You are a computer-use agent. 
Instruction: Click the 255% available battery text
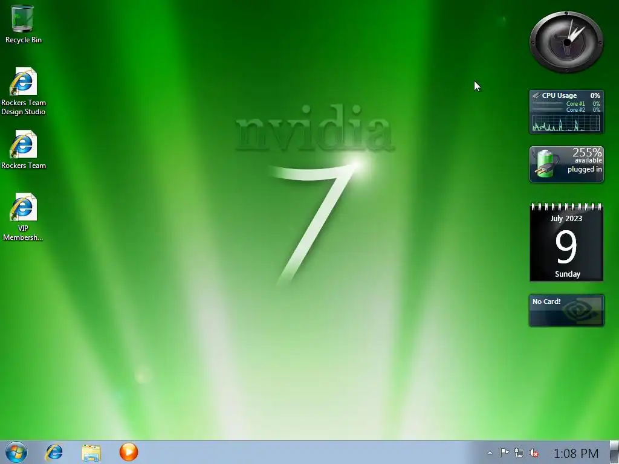tap(587, 155)
